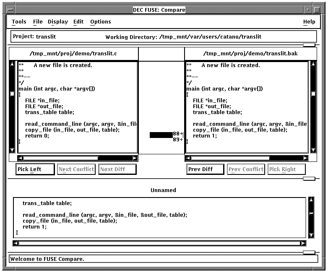
Task: Open the Options menu
Action: point(100,22)
